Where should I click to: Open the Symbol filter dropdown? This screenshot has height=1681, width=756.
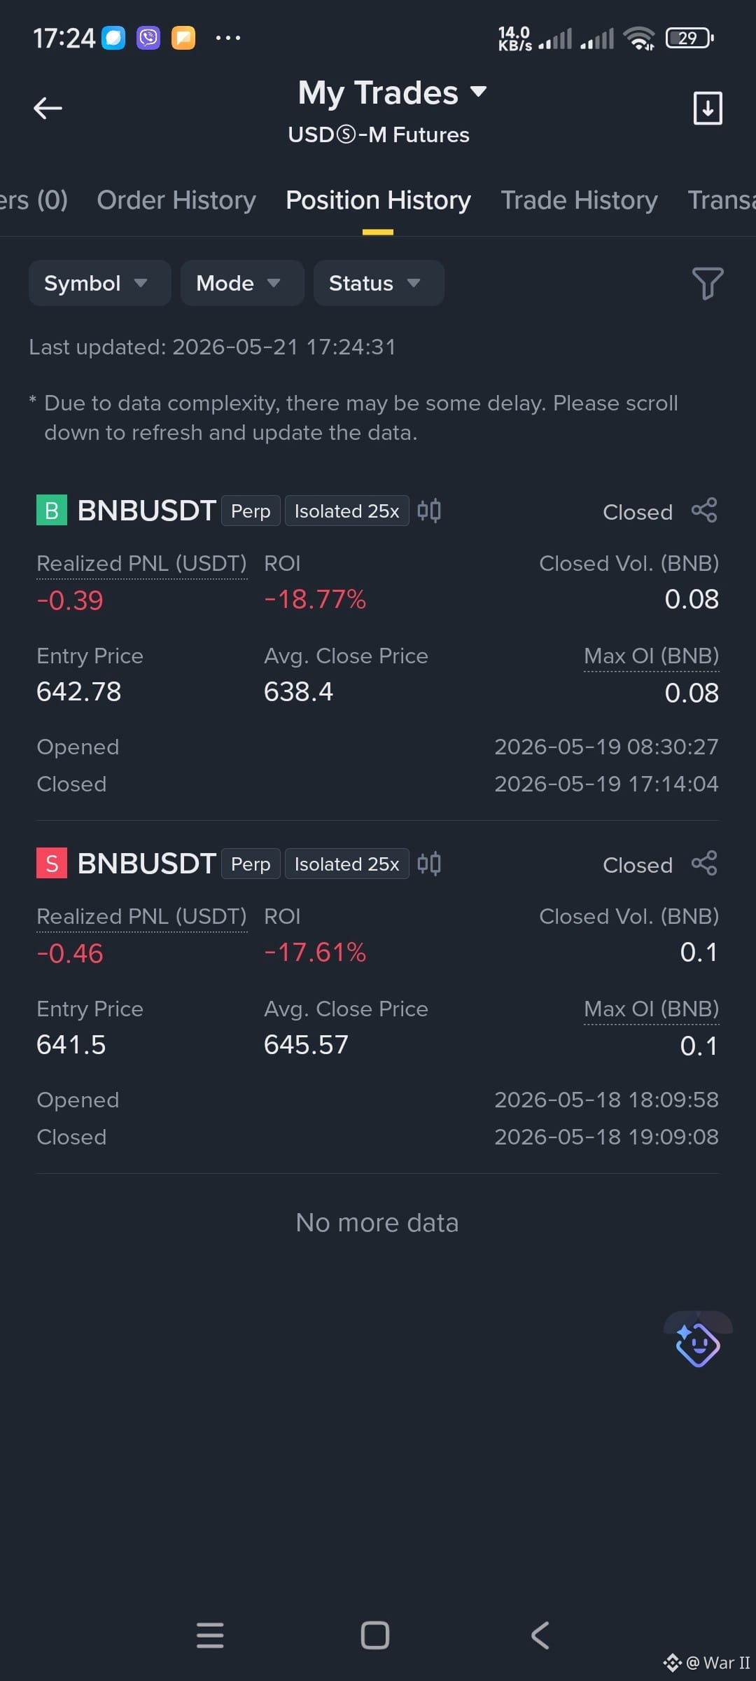[x=99, y=283]
